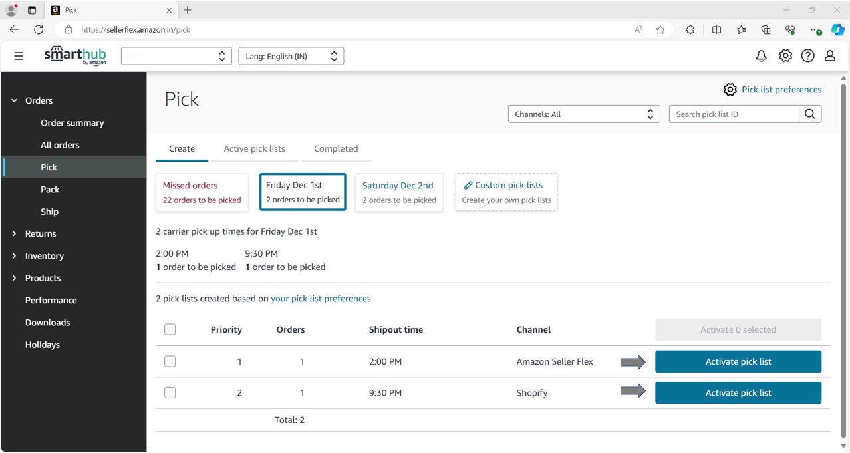
Task: Open browser favorites list icon
Action: point(741,29)
